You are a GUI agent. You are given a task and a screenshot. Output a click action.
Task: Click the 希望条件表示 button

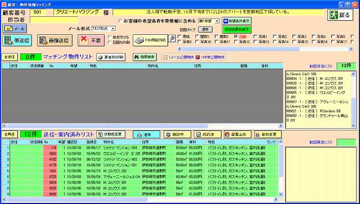[237, 21]
